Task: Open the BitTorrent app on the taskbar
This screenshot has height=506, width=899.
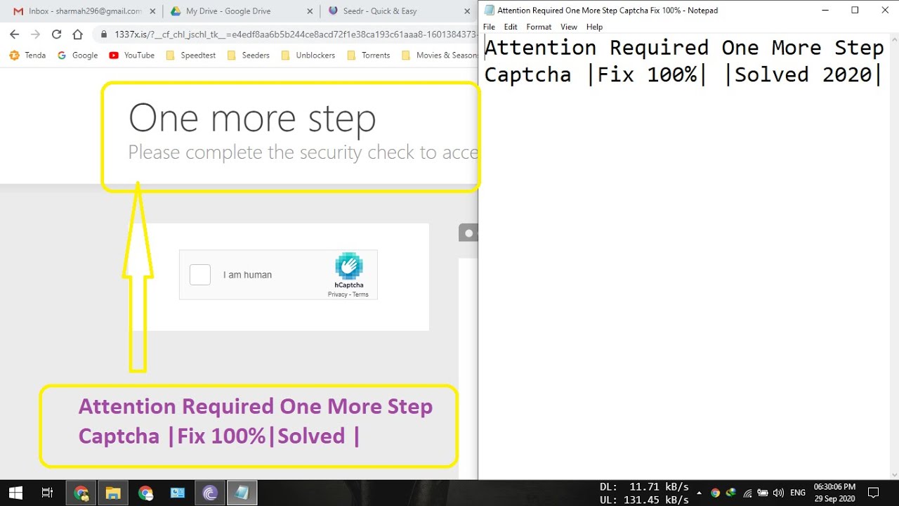Action: coord(210,493)
